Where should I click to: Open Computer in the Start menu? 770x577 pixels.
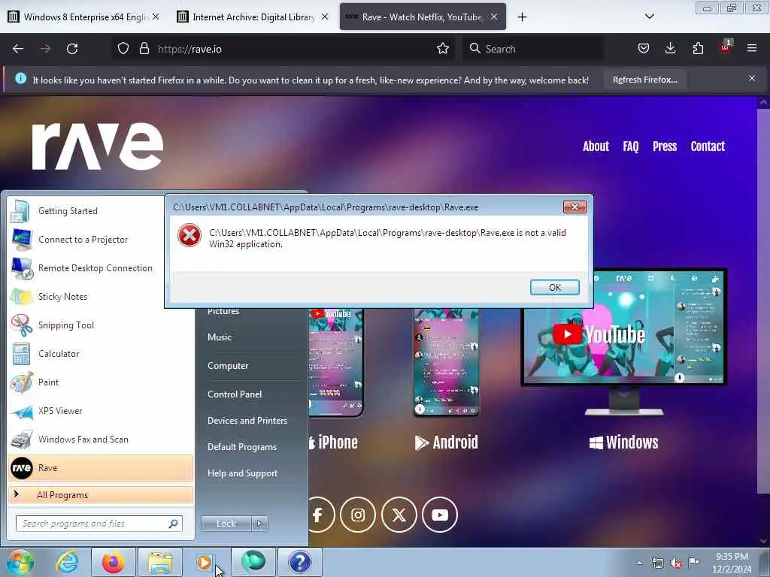(x=228, y=366)
